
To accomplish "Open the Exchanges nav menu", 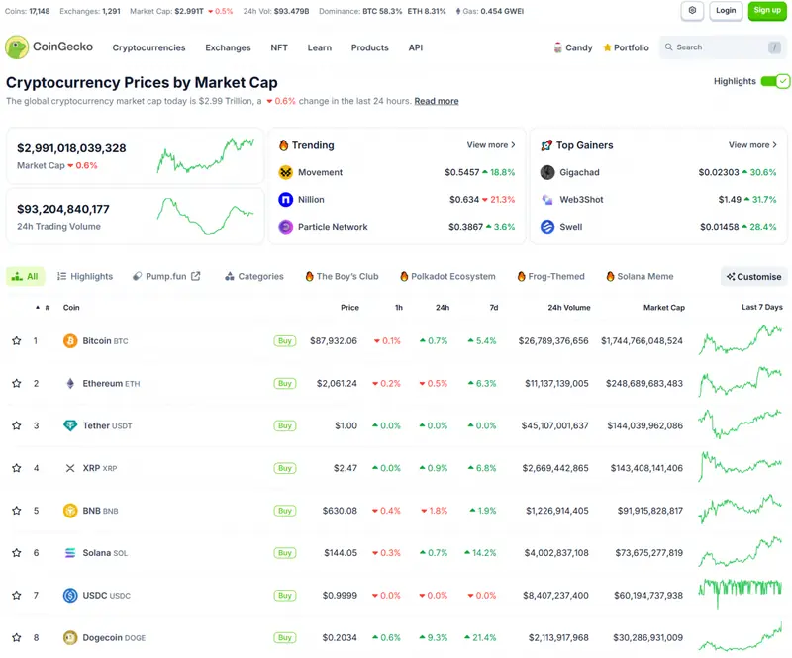I will [228, 47].
